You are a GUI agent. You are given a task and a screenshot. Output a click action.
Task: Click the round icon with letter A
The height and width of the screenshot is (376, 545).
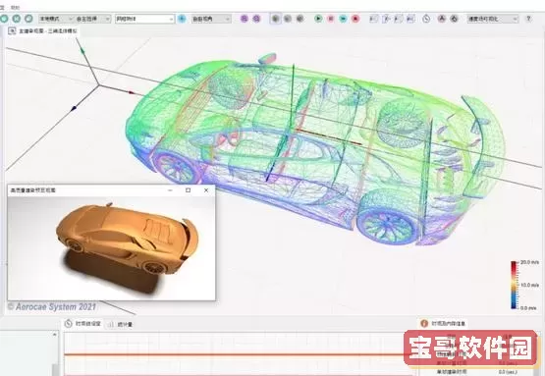click(x=442, y=19)
